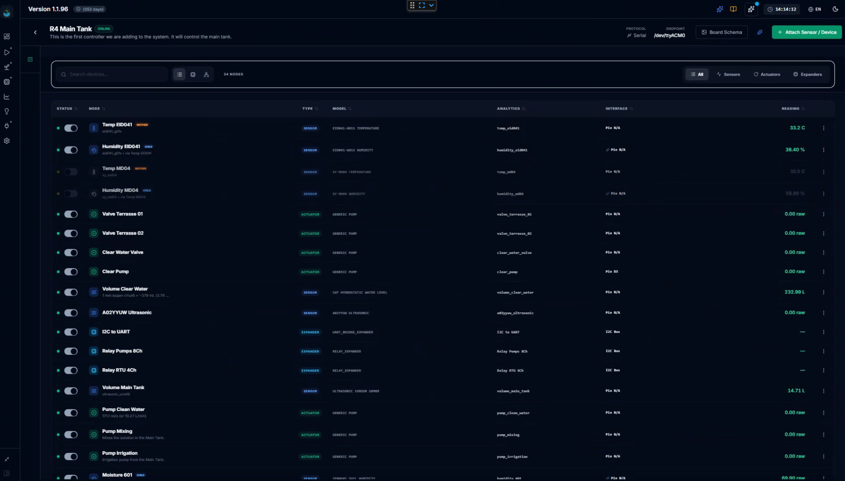Viewport: 845px width, 481px height.
Task: Open the power plug icon in left sidebar
Action: 7,126
